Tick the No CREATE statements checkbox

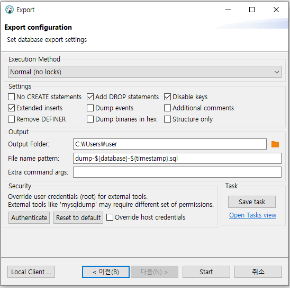coord(11,97)
